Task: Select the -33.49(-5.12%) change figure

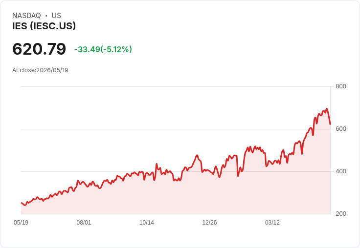Action: coord(103,49)
